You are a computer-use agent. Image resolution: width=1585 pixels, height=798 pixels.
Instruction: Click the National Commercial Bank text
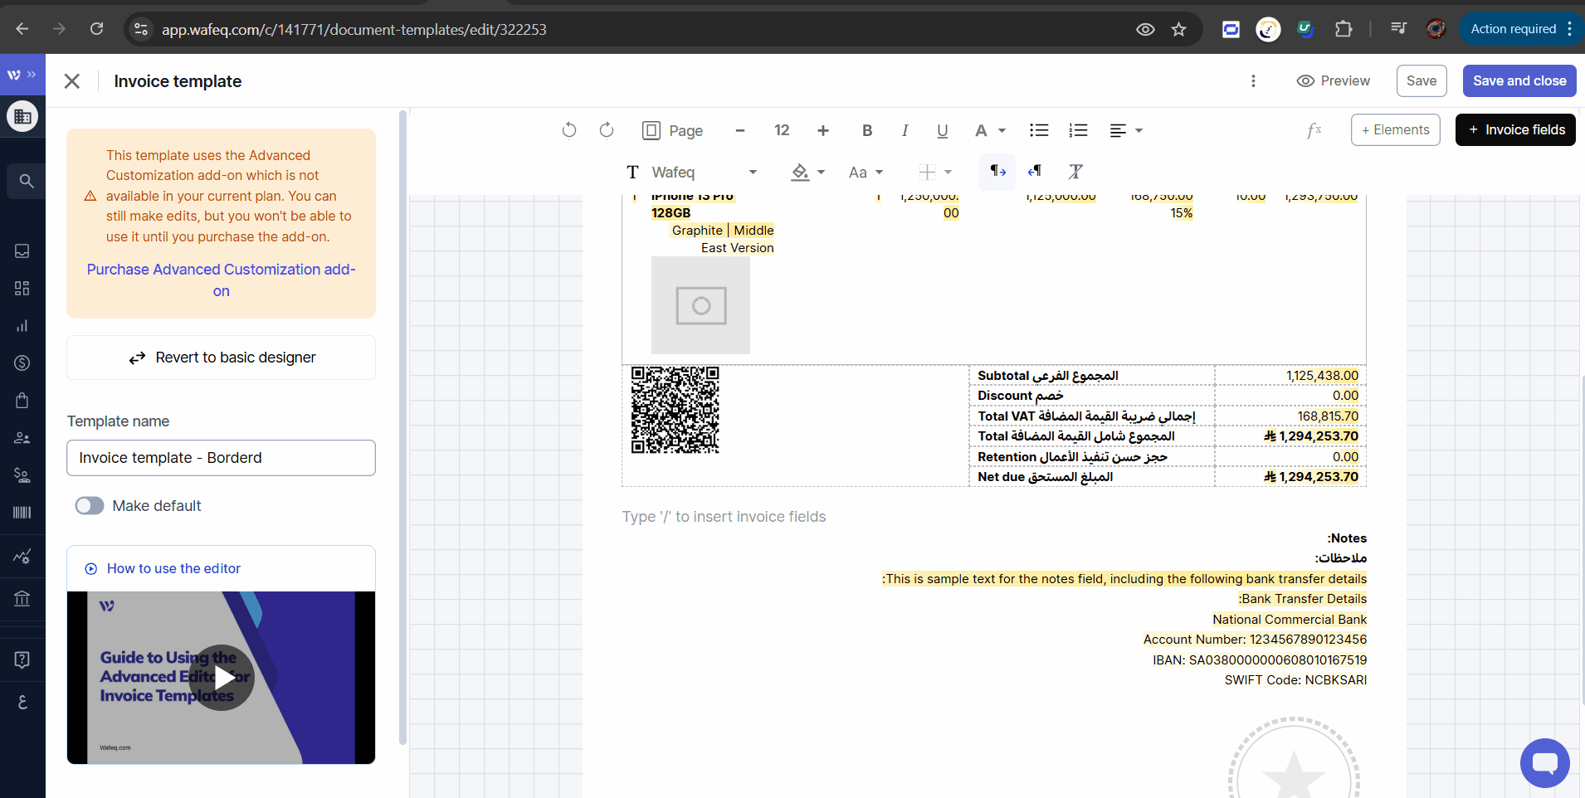(x=1290, y=620)
